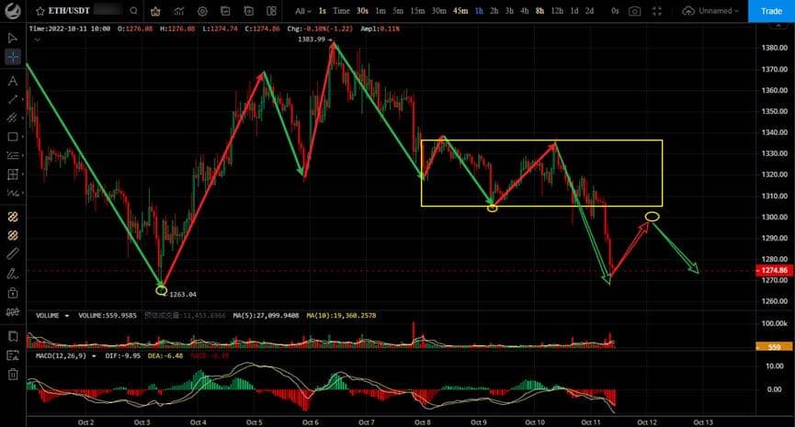Viewport: 795px width, 427px height.
Task: Open chart settings gear icon
Action: [x=202, y=11]
